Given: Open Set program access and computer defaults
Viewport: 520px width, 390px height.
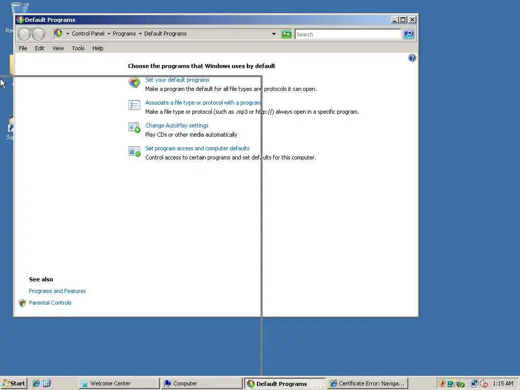Looking at the screenshot, I should [198, 149].
